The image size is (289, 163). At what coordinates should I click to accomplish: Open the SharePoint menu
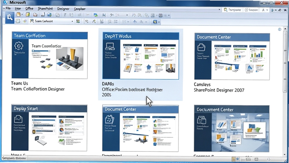pyautogui.click(x=45, y=9)
